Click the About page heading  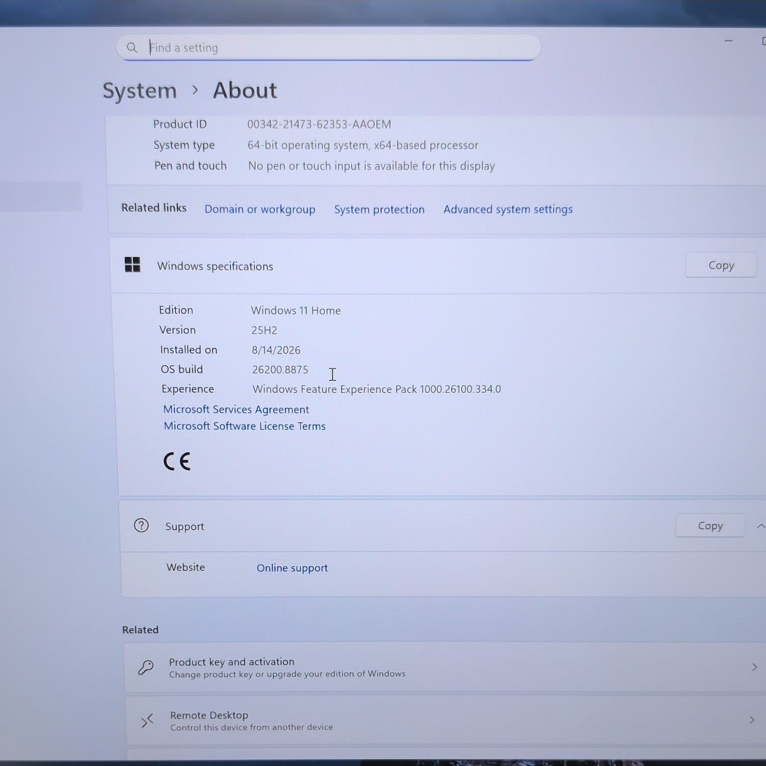245,91
